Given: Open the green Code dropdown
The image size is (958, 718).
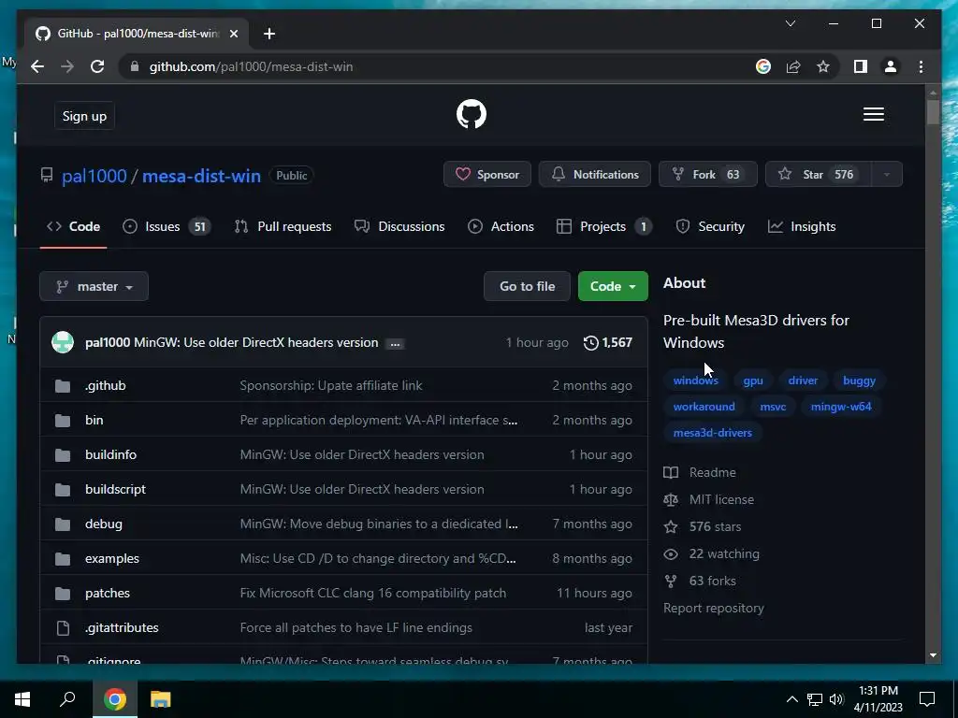Looking at the screenshot, I should 613,286.
